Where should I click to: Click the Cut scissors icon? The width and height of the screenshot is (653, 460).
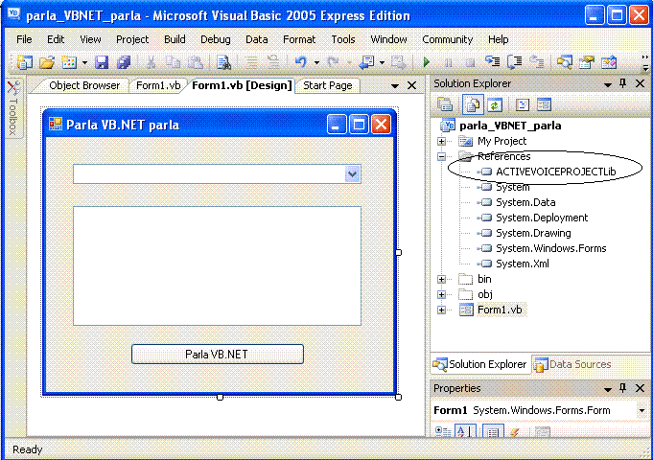pyautogui.click(x=151, y=62)
